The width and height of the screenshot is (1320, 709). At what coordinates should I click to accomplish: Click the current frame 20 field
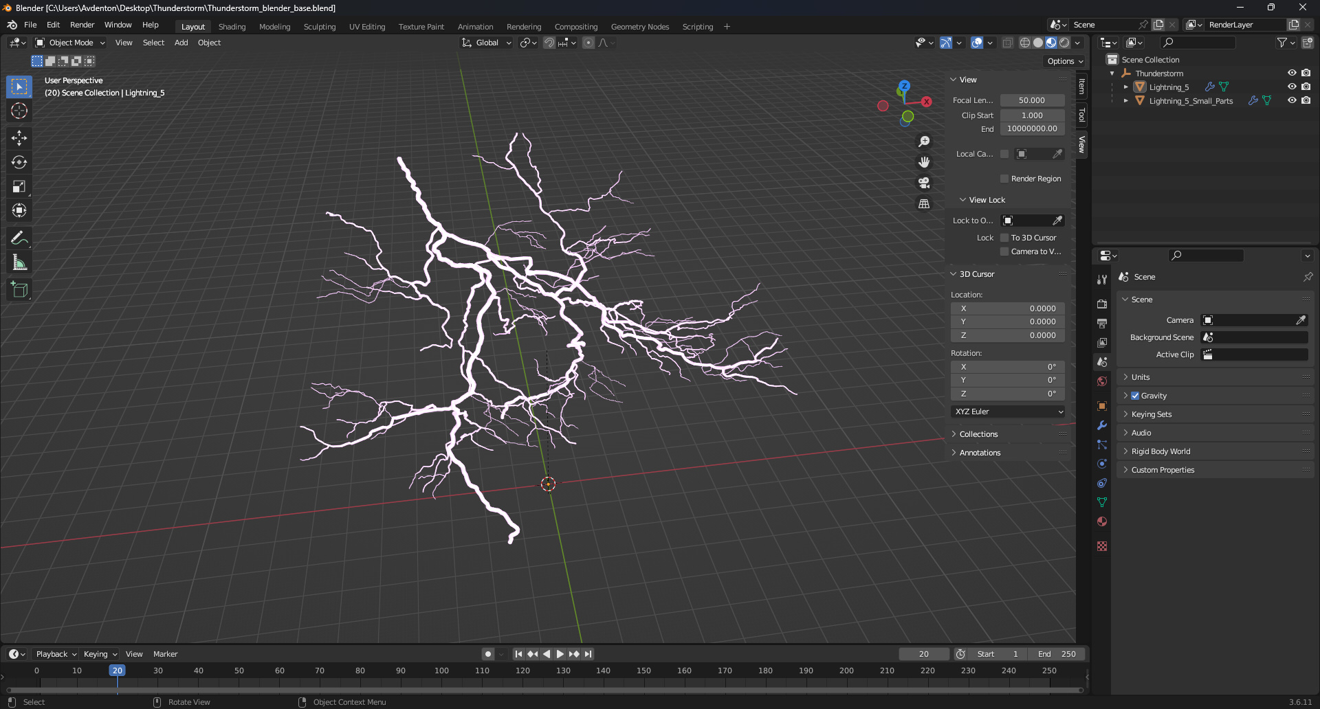[x=923, y=654]
